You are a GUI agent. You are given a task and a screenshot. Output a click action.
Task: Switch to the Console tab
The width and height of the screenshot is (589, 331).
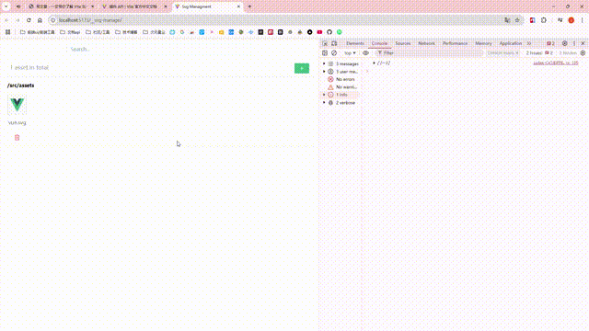click(x=379, y=43)
